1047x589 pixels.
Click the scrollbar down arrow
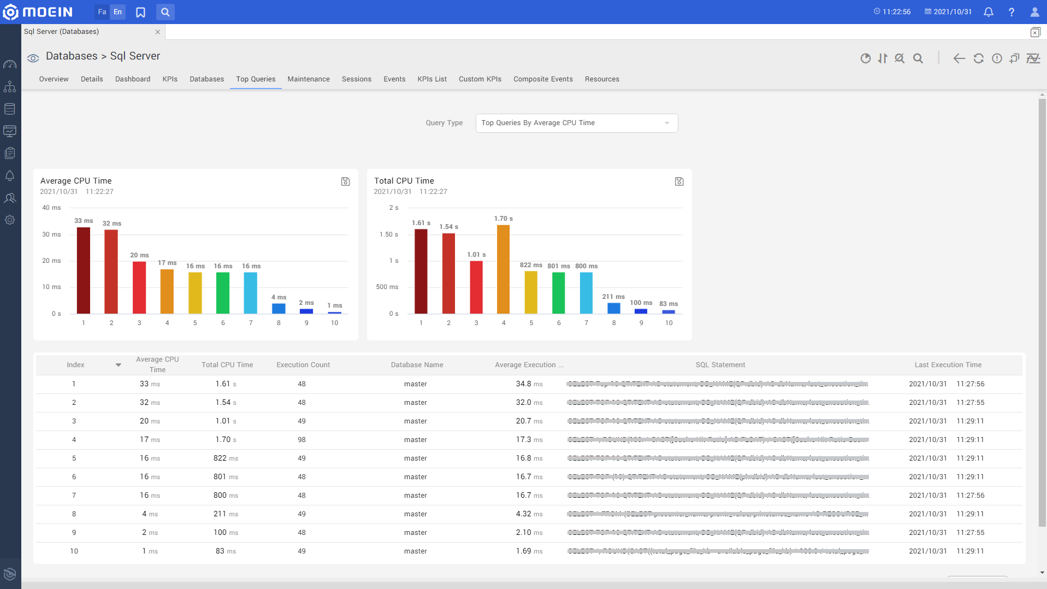pos(1042,573)
